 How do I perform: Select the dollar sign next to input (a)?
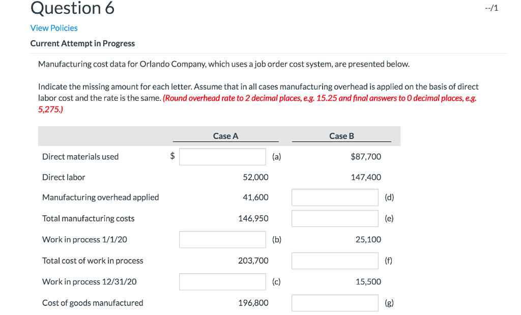tap(171, 157)
